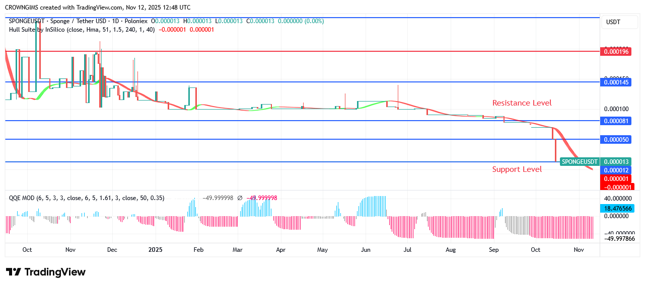This screenshot has width=645, height=287.
Task: Select the blue 0.000145 price level label
Action: 616,82
